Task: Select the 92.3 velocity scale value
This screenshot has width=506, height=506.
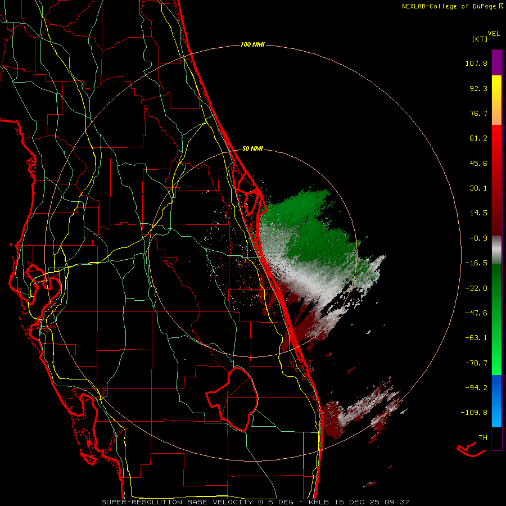Action: [478, 88]
